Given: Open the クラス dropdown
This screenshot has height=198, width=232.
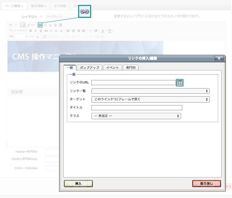Looking at the screenshot, I should pyautogui.click(x=136, y=116).
